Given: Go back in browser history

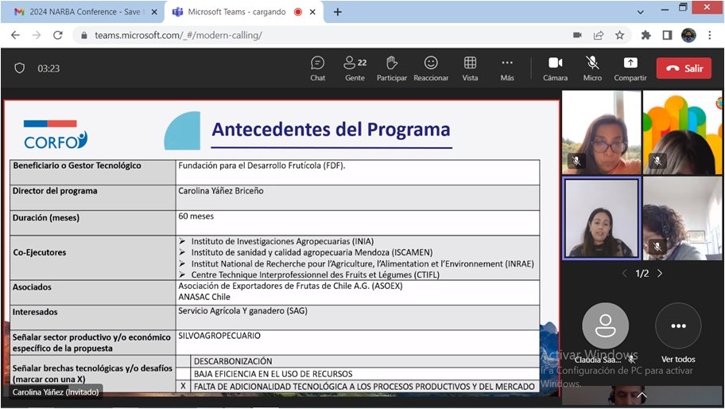Looking at the screenshot, I should pyautogui.click(x=15, y=35).
